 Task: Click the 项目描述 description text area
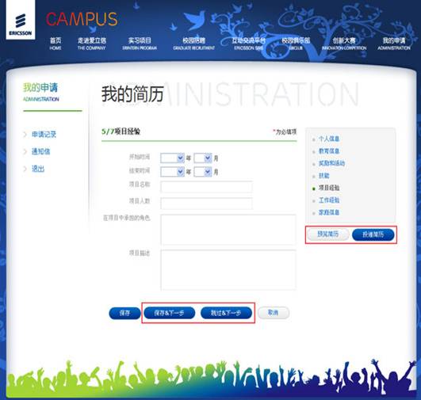228,269
